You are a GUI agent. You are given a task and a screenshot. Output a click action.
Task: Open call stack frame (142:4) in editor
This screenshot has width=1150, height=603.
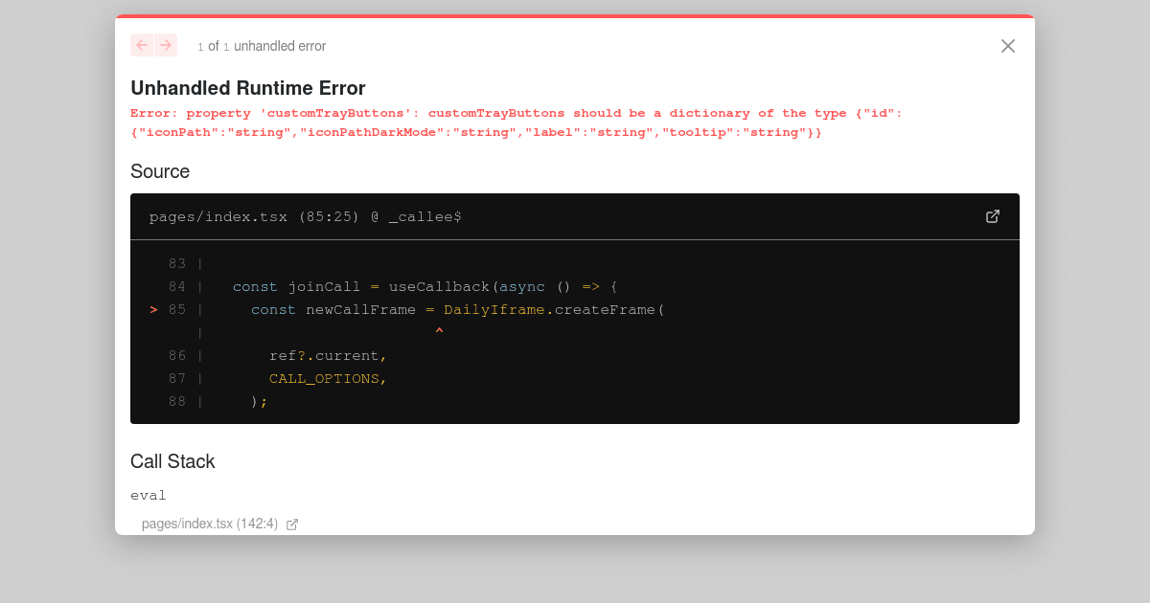coord(291,524)
